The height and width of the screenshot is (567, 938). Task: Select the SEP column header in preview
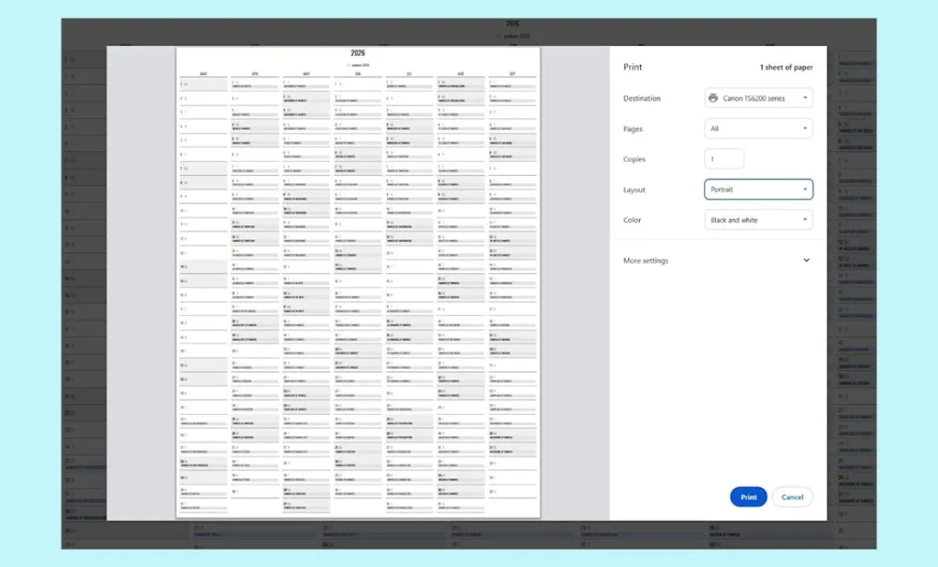(513, 73)
